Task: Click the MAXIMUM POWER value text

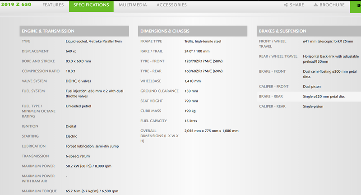Action: 88,166
